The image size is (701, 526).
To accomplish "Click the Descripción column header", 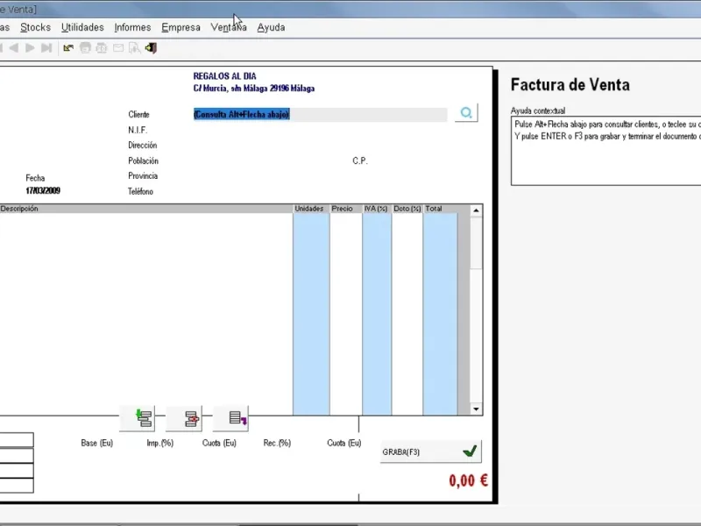I will pos(145,209).
